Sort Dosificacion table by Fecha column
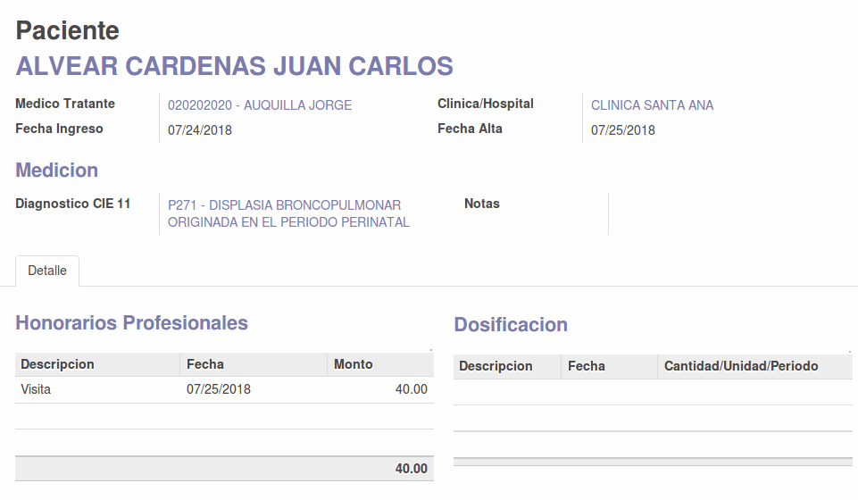This screenshot has height=500, width=858. (x=587, y=366)
